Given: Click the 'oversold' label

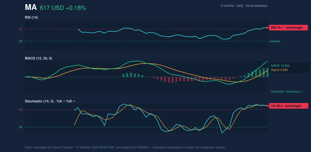Looking at the screenshot, I should [275, 41].
